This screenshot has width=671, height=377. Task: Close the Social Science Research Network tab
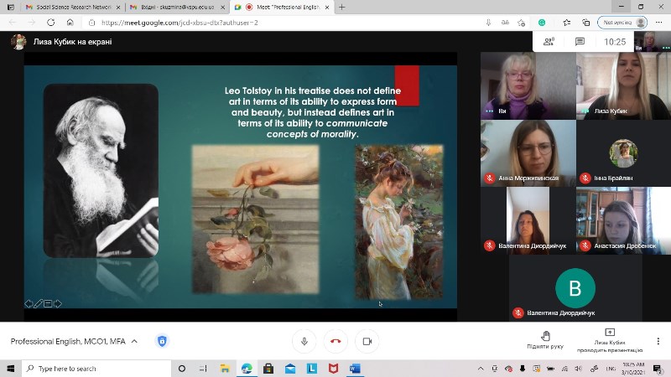(x=118, y=8)
